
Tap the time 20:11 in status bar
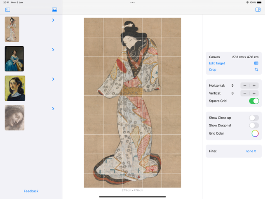[6, 2]
